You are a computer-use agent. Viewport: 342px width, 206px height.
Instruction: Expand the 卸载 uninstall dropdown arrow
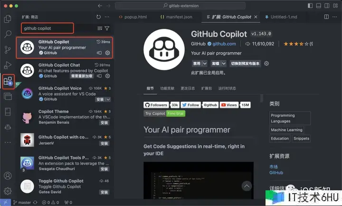[x=224, y=64]
